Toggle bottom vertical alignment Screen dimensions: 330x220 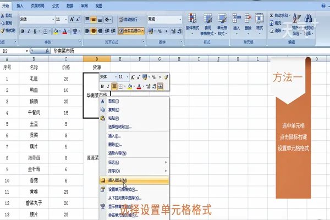(x=100, y=20)
